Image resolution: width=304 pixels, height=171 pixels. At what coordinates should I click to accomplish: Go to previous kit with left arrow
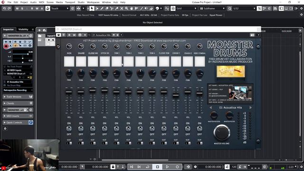pos(211,107)
